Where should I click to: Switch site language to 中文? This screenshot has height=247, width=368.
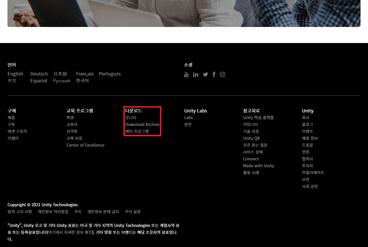click(x=12, y=81)
